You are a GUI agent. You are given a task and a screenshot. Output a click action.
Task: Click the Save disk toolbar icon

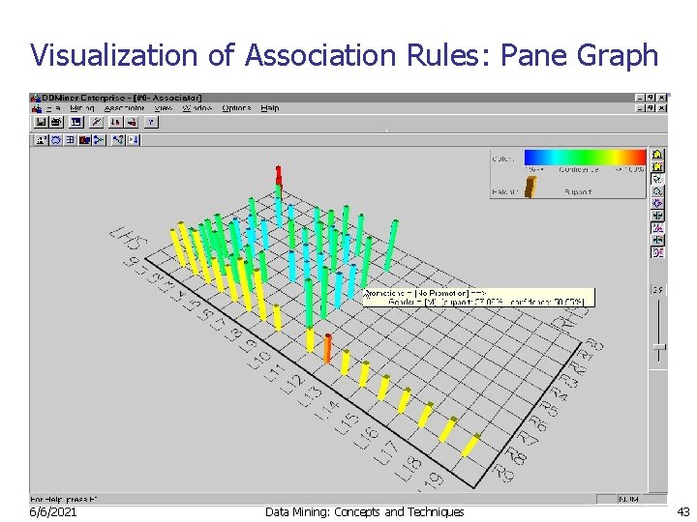41,122
